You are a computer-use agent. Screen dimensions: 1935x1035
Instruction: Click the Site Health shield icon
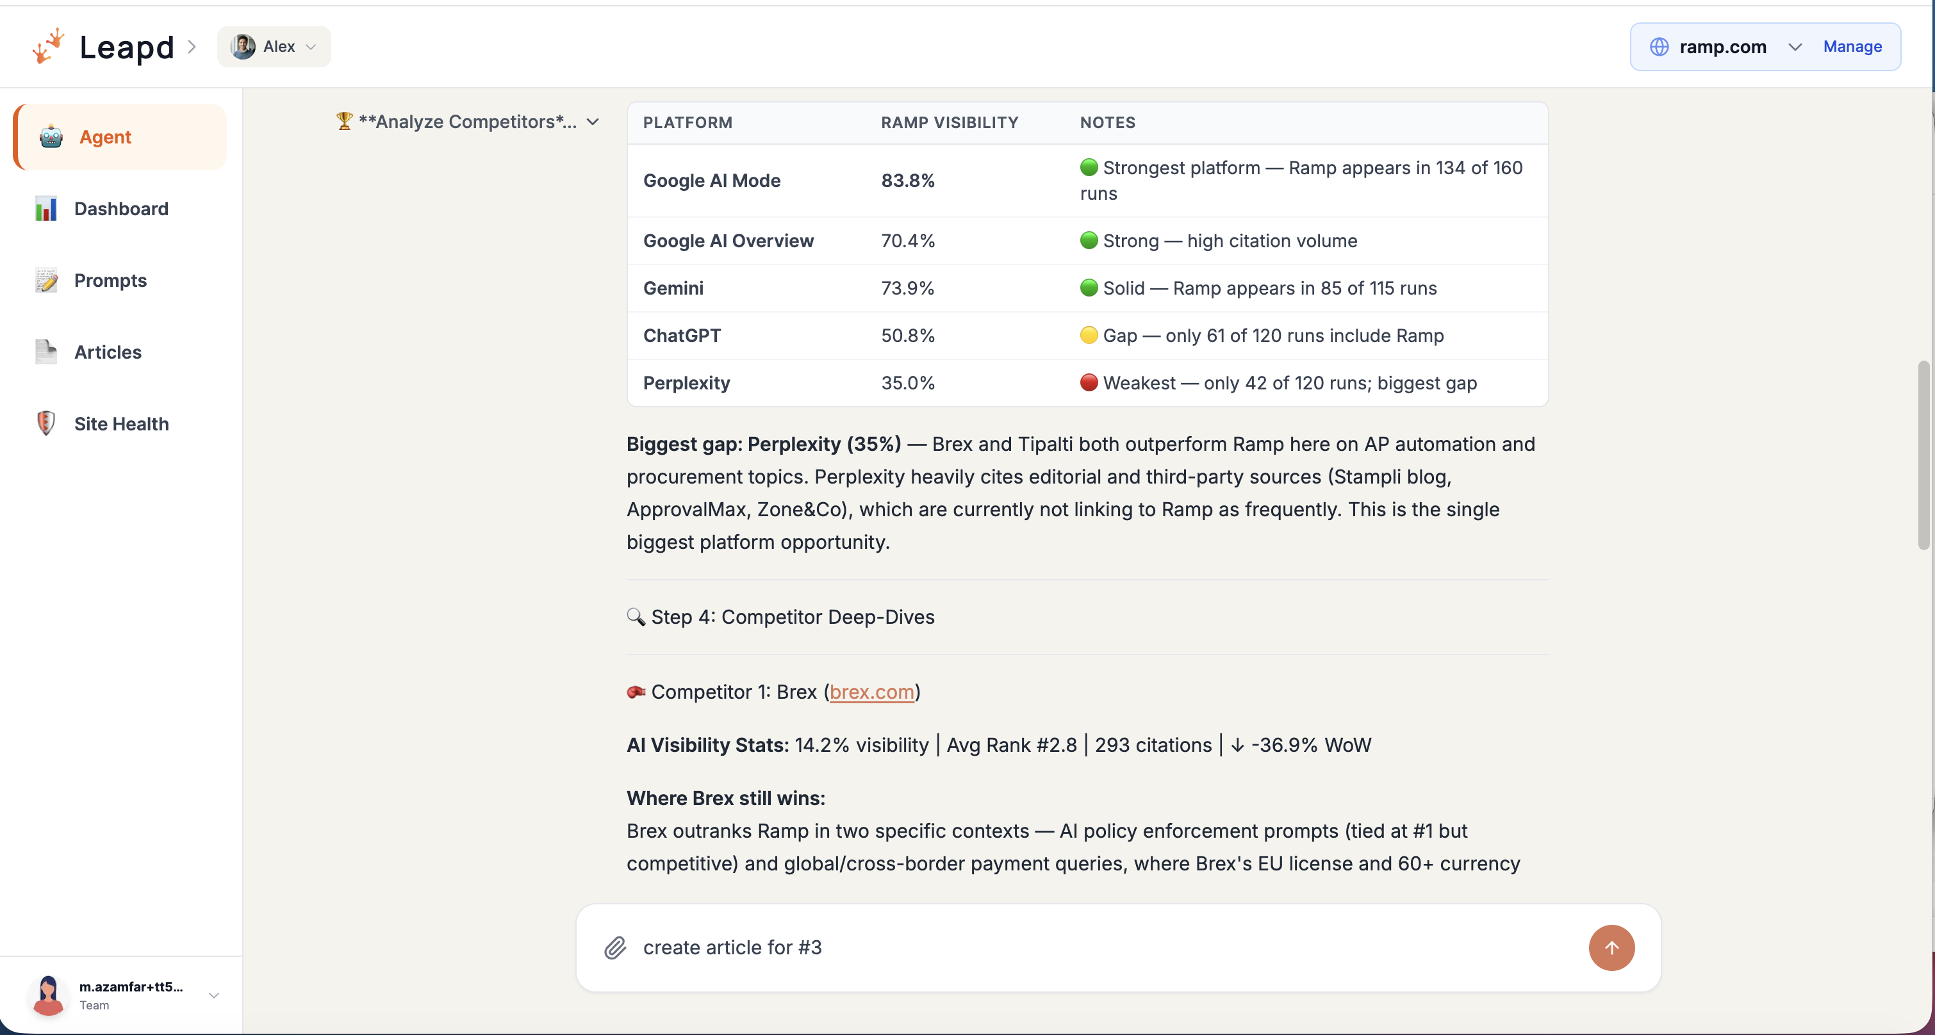[47, 423]
